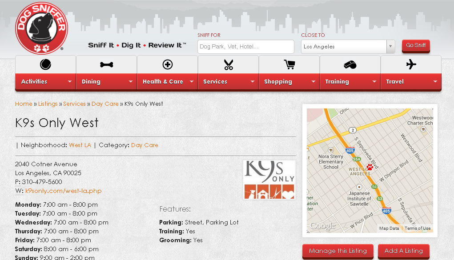Open the Day Care breadcrumb link
The image size is (454, 260).
(105, 104)
